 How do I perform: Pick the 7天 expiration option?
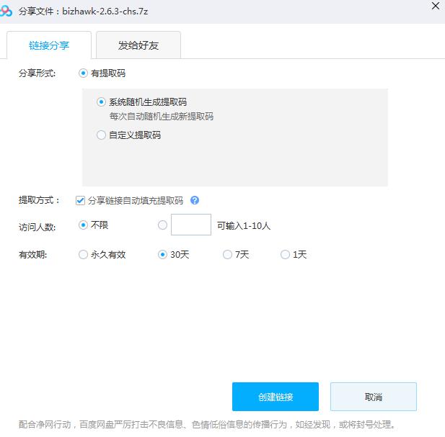tap(228, 255)
